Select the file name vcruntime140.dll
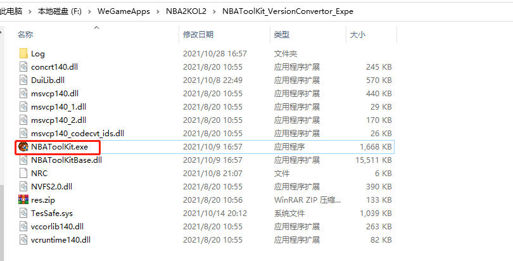The image size is (513, 261). pos(61,239)
